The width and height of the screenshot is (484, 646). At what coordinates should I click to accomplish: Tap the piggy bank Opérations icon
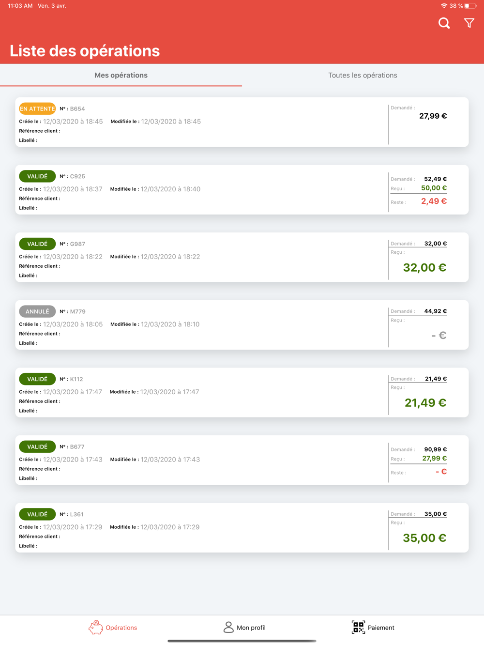click(x=96, y=627)
